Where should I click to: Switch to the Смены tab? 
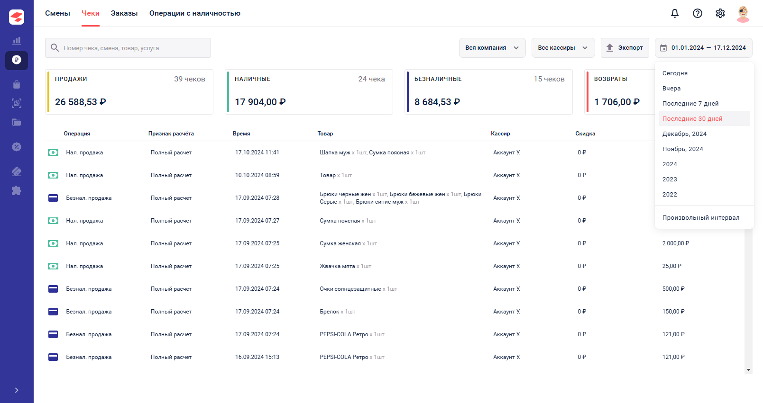click(57, 13)
